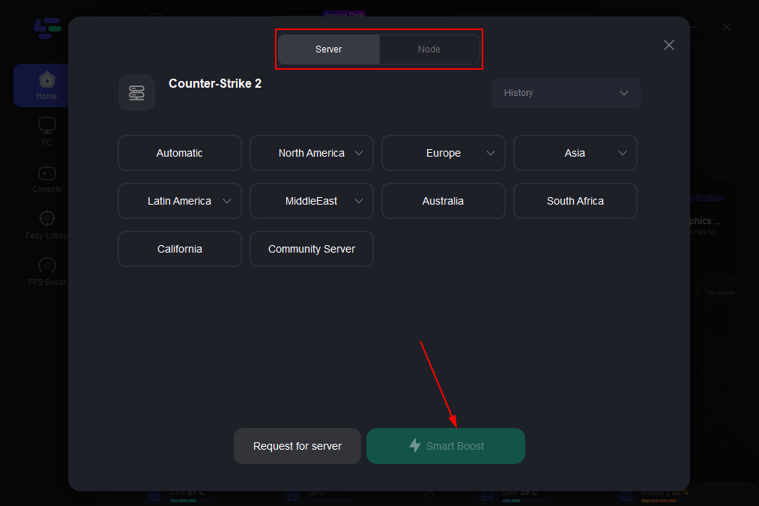Expand the Asia region chevron
The width and height of the screenshot is (759, 506).
[623, 153]
